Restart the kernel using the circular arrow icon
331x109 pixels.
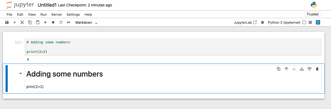pyautogui.click(x=61, y=23)
